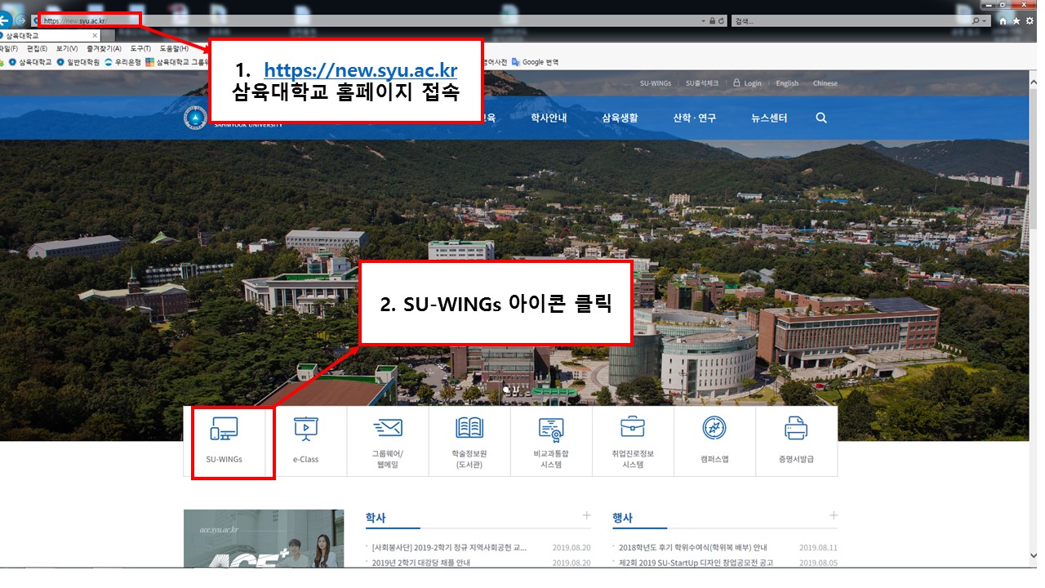This screenshot has height=588, width=1045.
Task: Click the Samyook University logo
Action: 194,118
